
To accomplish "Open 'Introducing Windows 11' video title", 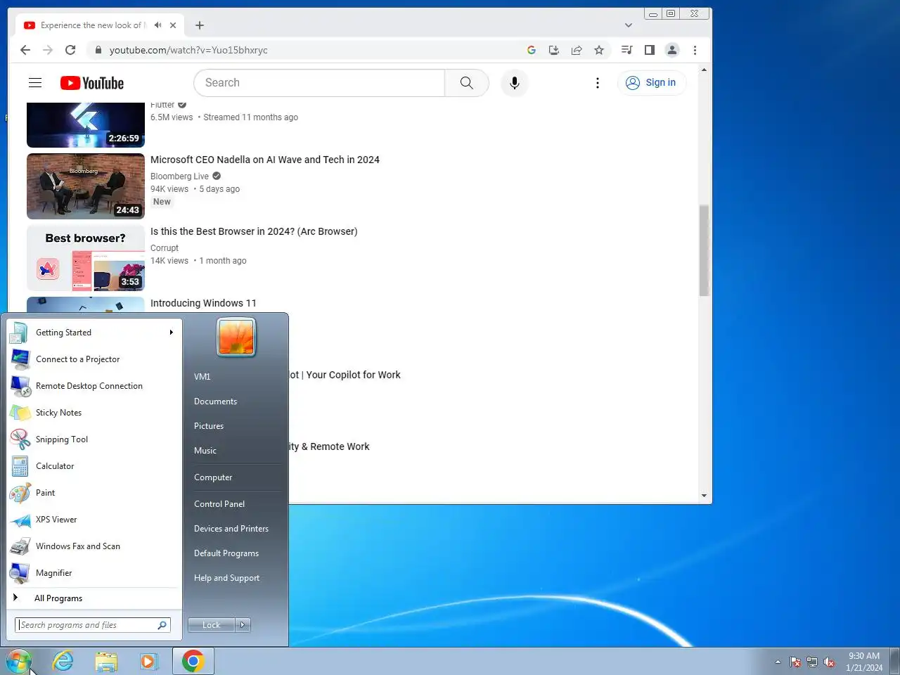I will tap(203, 303).
